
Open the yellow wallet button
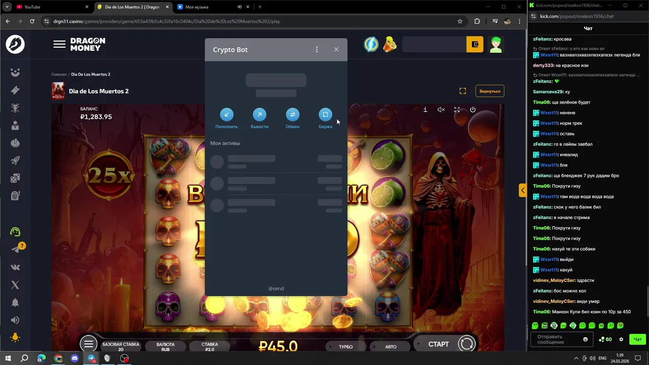click(x=475, y=45)
